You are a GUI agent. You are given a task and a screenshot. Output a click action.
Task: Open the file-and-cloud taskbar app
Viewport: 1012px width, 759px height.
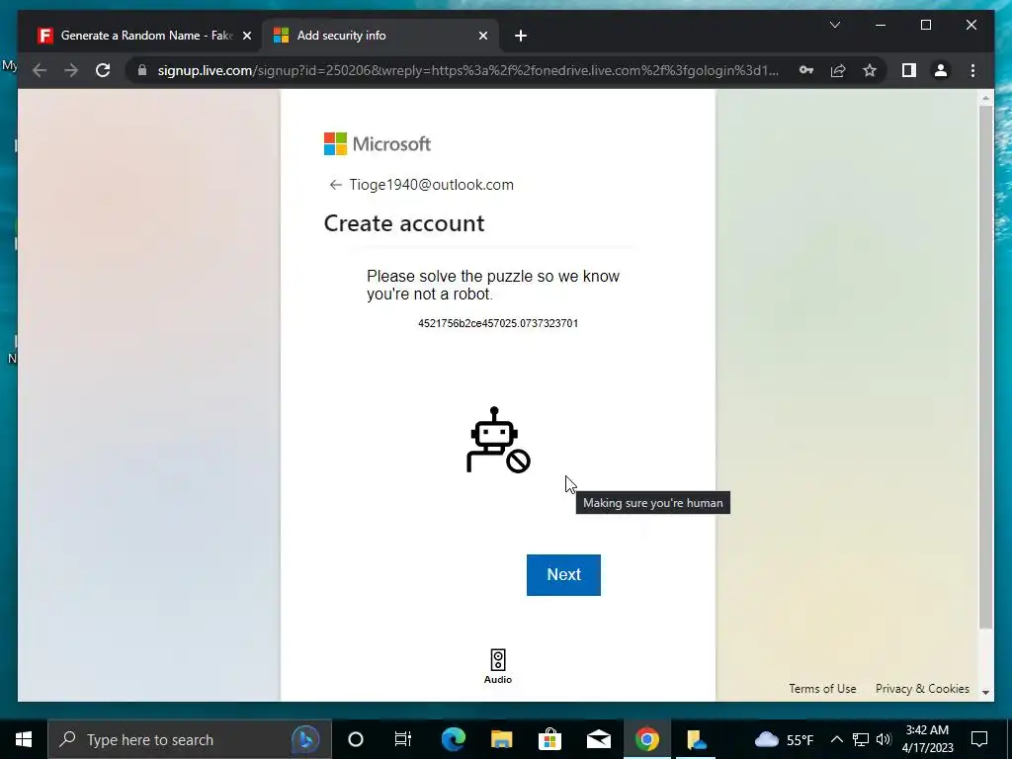coord(696,739)
